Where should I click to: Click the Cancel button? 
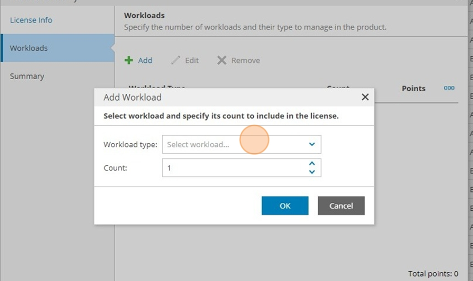click(x=341, y=206)
